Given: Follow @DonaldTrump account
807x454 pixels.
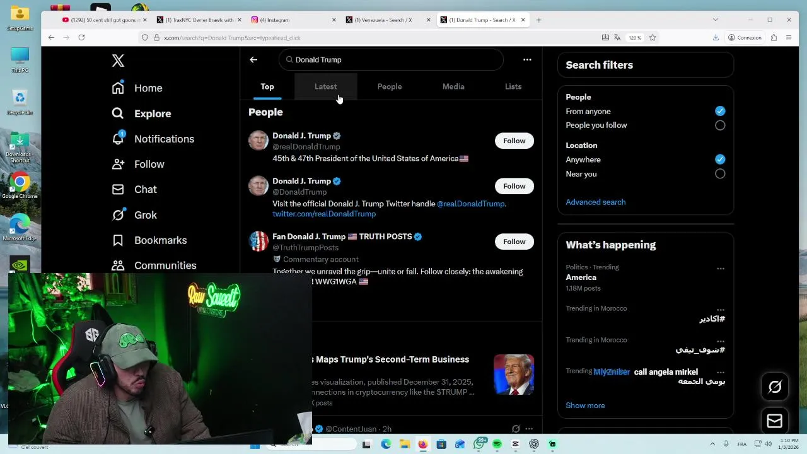Looking at the screenshot, I should click(514, 186).
